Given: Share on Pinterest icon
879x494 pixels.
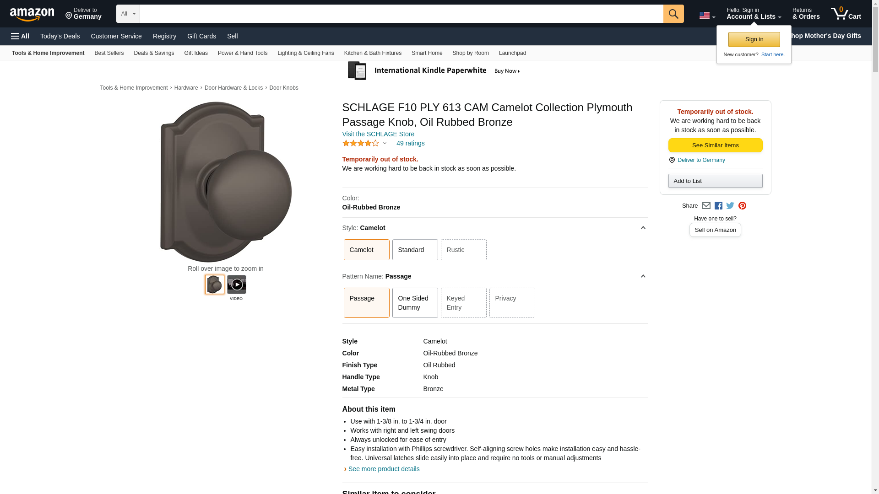Looking at the screenshot, I should point(742,206).
